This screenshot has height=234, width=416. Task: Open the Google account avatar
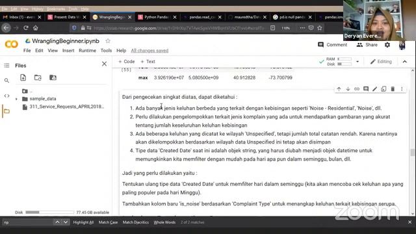[x=402, y=45]
